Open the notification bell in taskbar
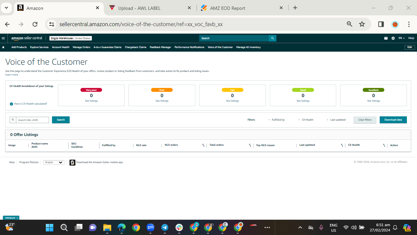Image resolution: width=417 pixels, height=235 pixels. click(395, 227)
